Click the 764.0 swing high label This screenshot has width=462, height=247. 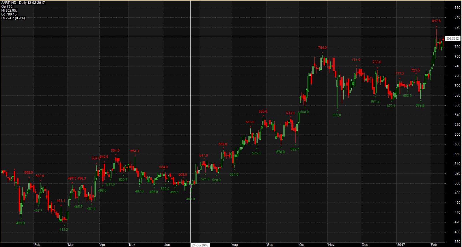323,48
